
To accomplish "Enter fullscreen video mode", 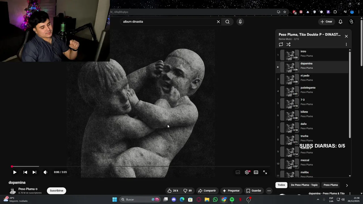I will pyautogui.click(x=265, y=172).
